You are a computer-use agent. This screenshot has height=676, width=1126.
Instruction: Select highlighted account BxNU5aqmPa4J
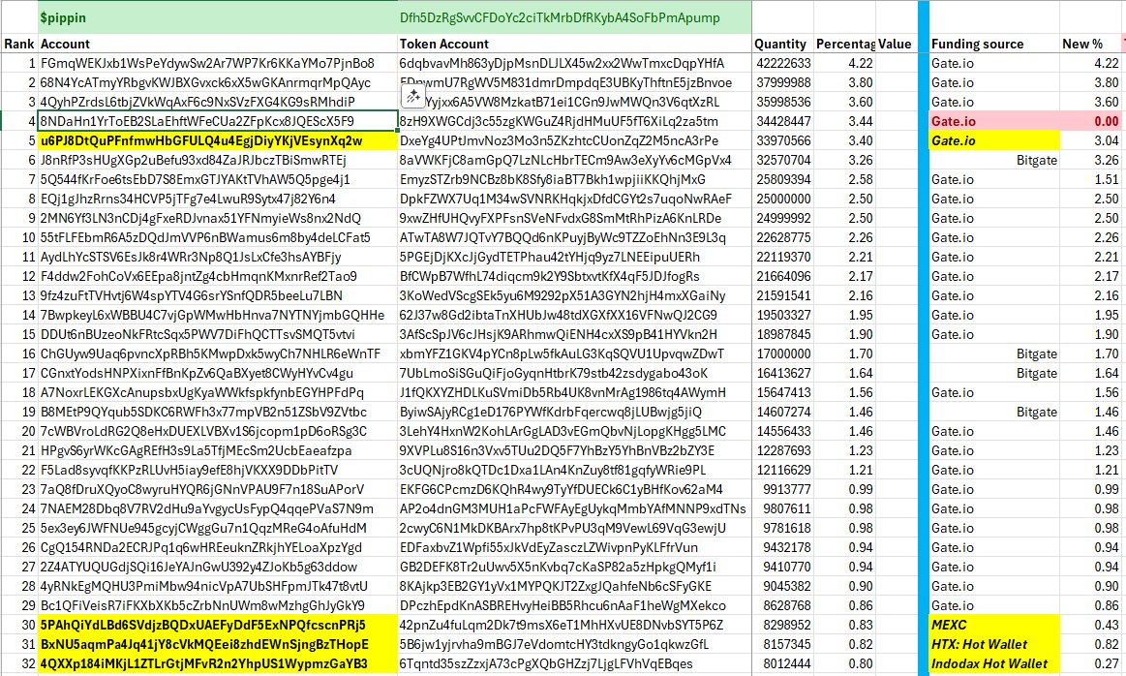point(218,645)
